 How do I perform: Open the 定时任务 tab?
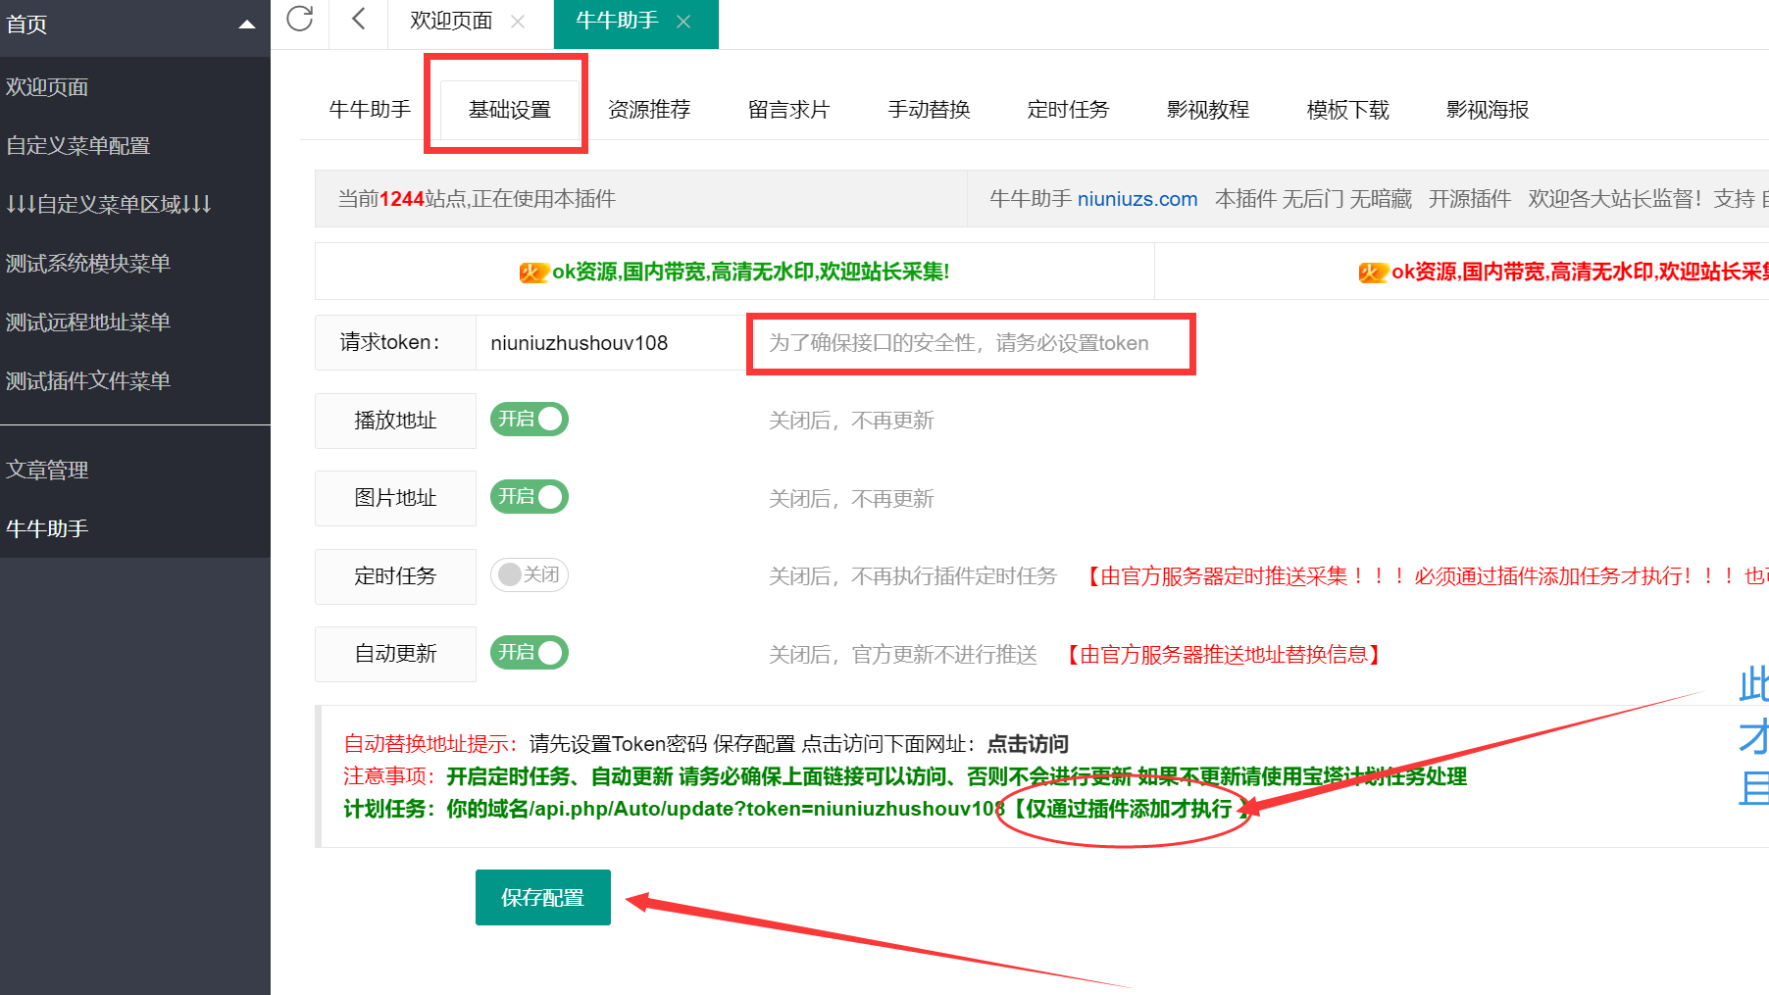coord(1068,109)
